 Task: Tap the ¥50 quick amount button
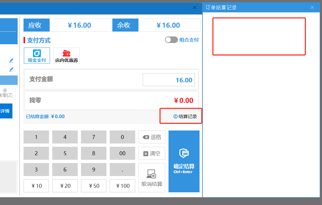click(94, 186)
